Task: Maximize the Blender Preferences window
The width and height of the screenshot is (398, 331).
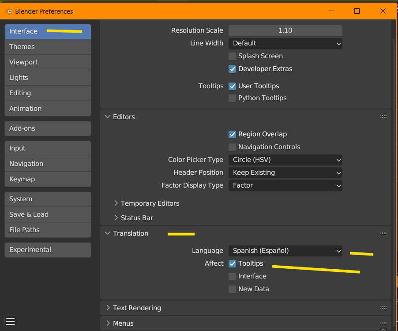Action: pos(357,11)
